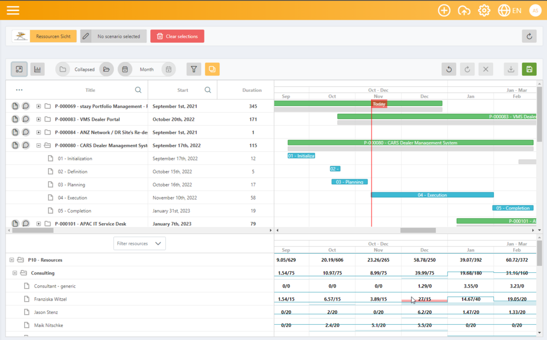Open the three-dots column menu
Viewport: 547px width, 340px height.
point(19,90)
